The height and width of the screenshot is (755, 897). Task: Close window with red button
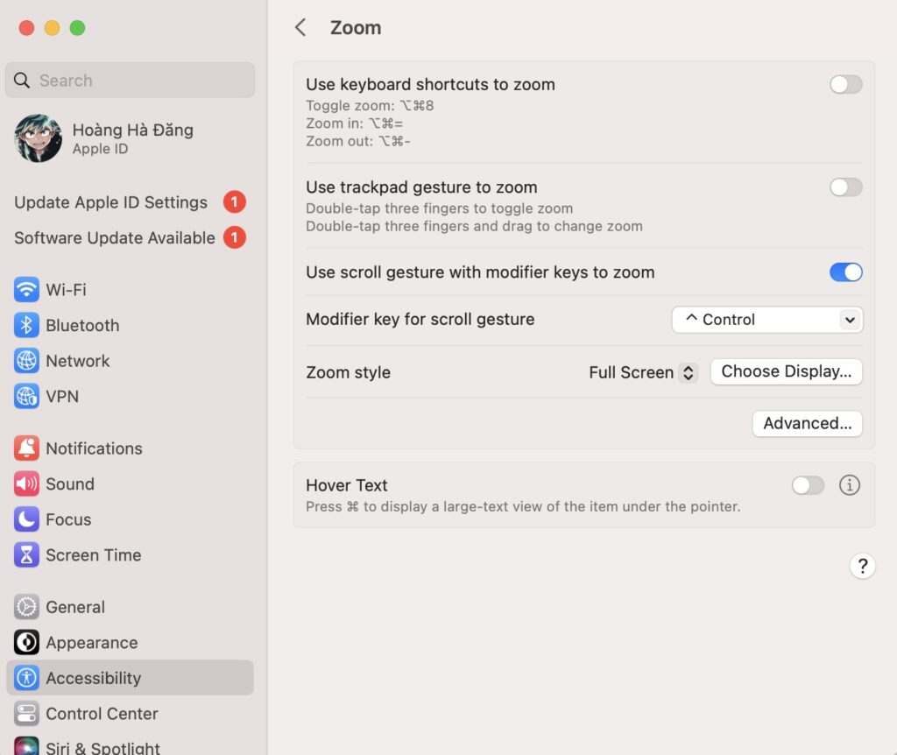point(26,27)
